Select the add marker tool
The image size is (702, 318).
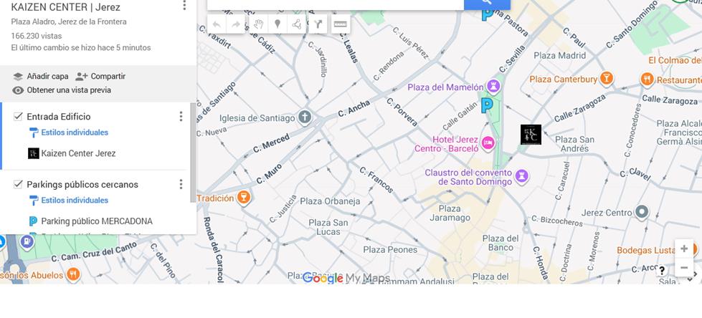coord(278,24)
